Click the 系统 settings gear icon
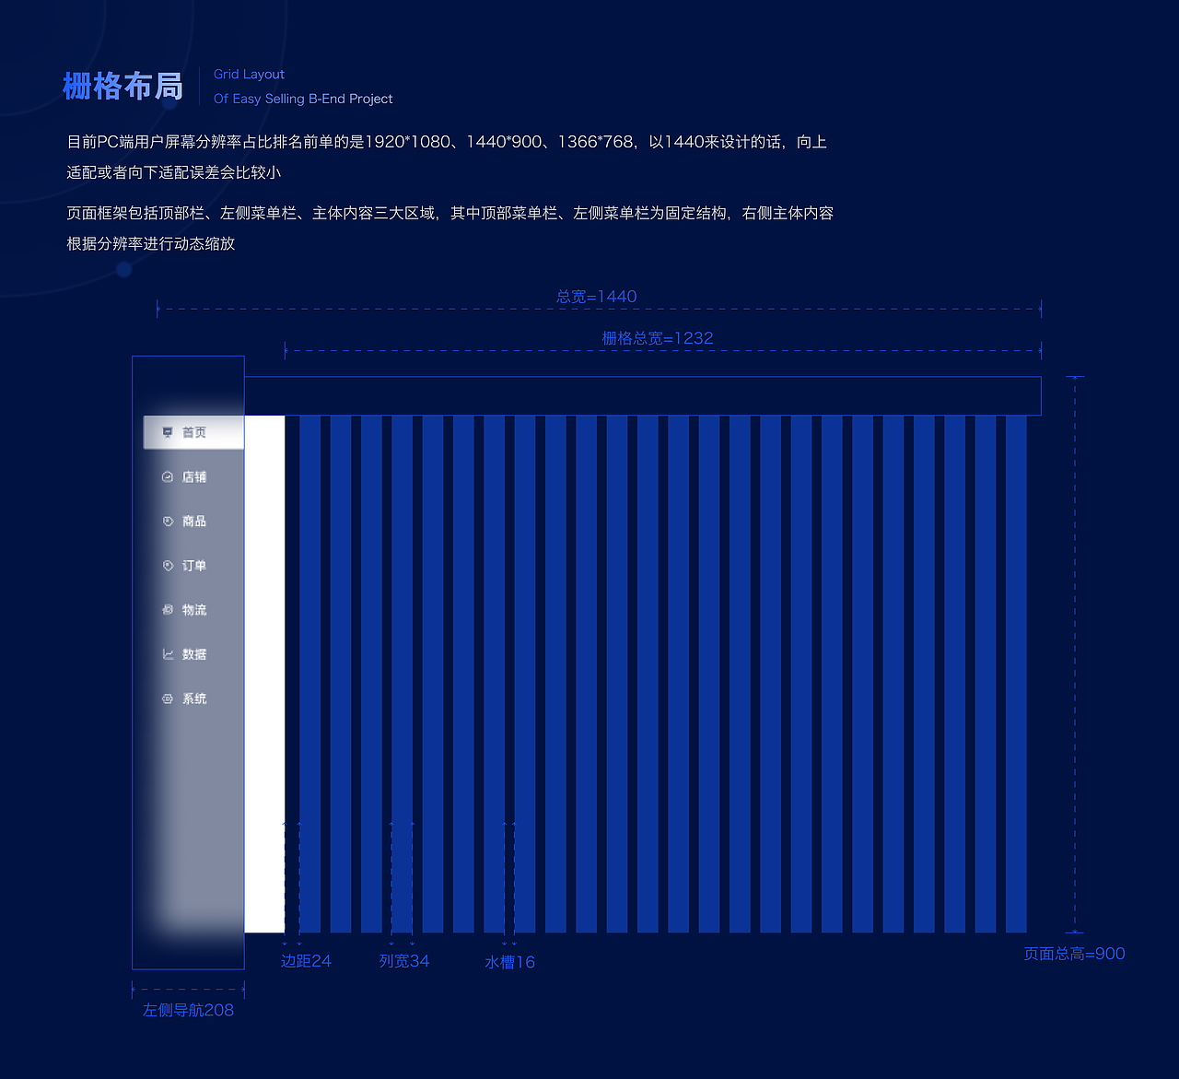 tap(168, 698)
